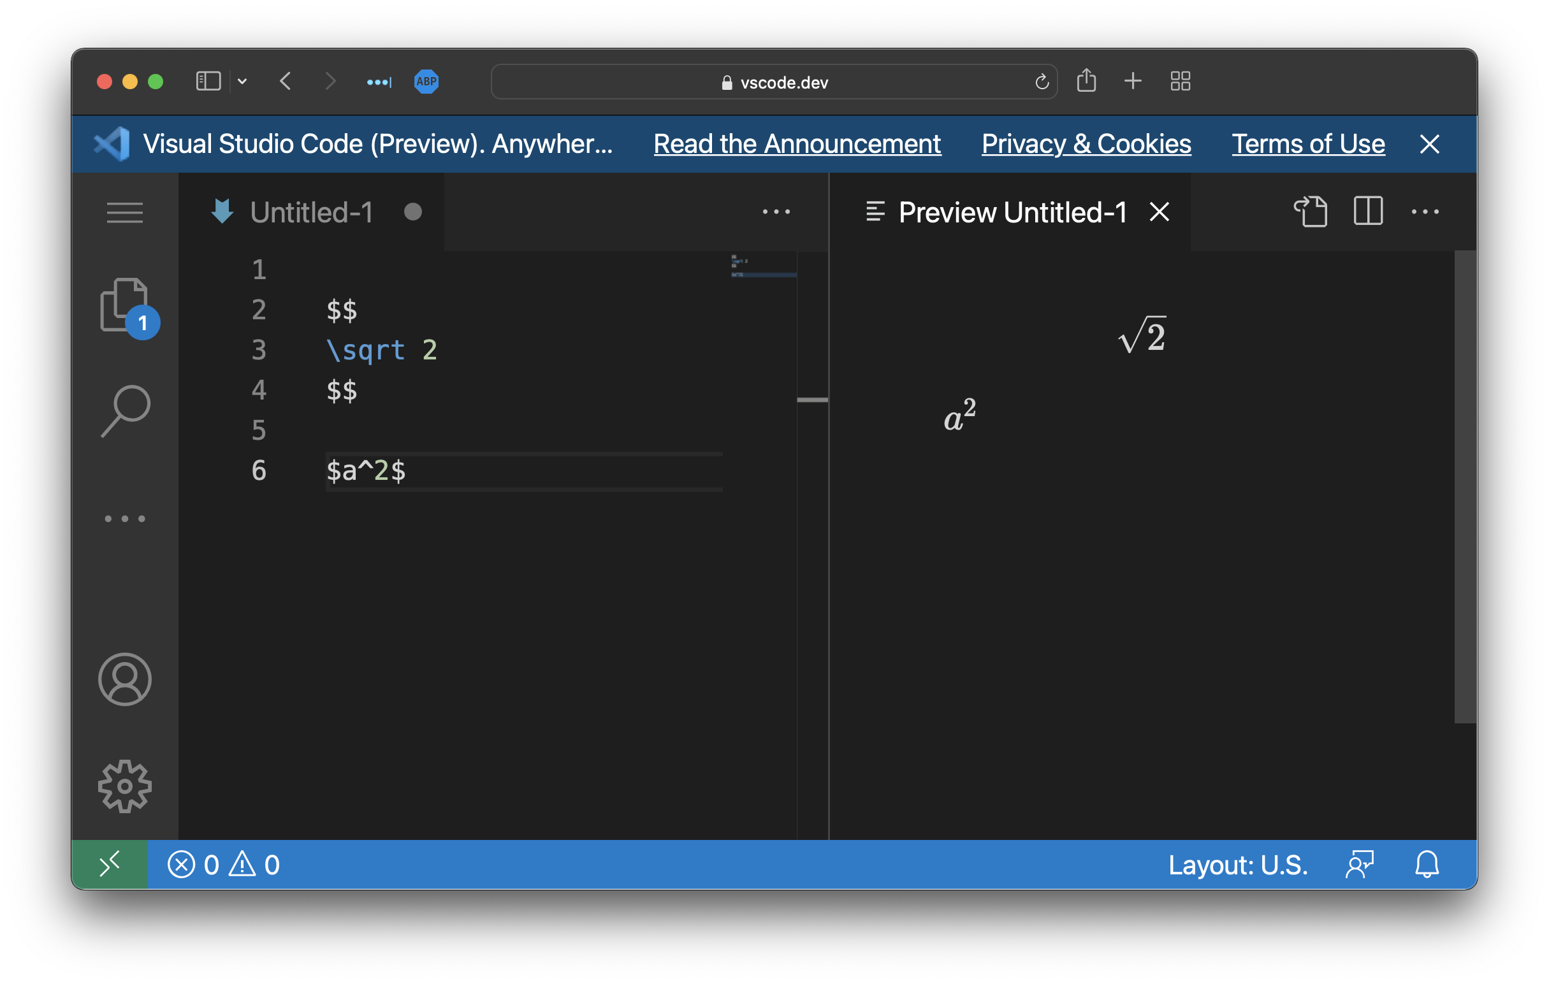Open the Terms of Use page
The height and width of the screenshot is (984, 1549).
[1308, 144]
